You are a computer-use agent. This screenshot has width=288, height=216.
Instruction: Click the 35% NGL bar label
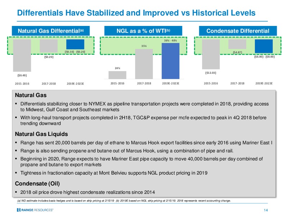click(x=144, y=46)
